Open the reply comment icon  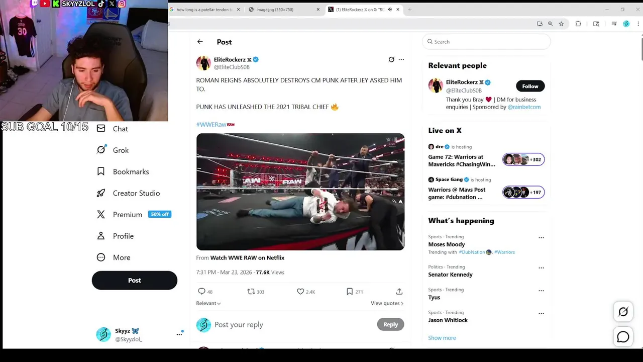click(201, 292)
